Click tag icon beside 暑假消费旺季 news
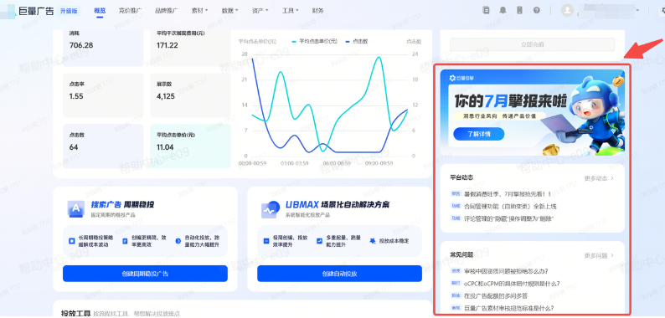 456,194
